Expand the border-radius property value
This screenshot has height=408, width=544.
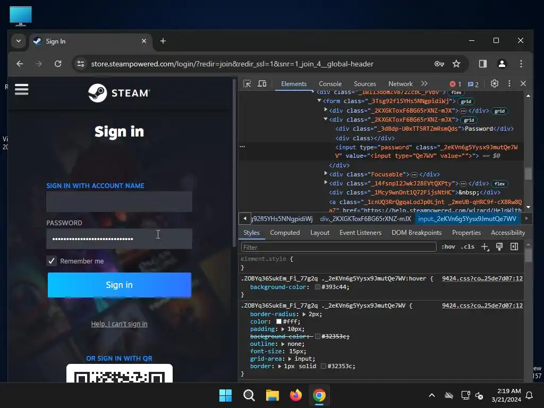pos(304,314)
